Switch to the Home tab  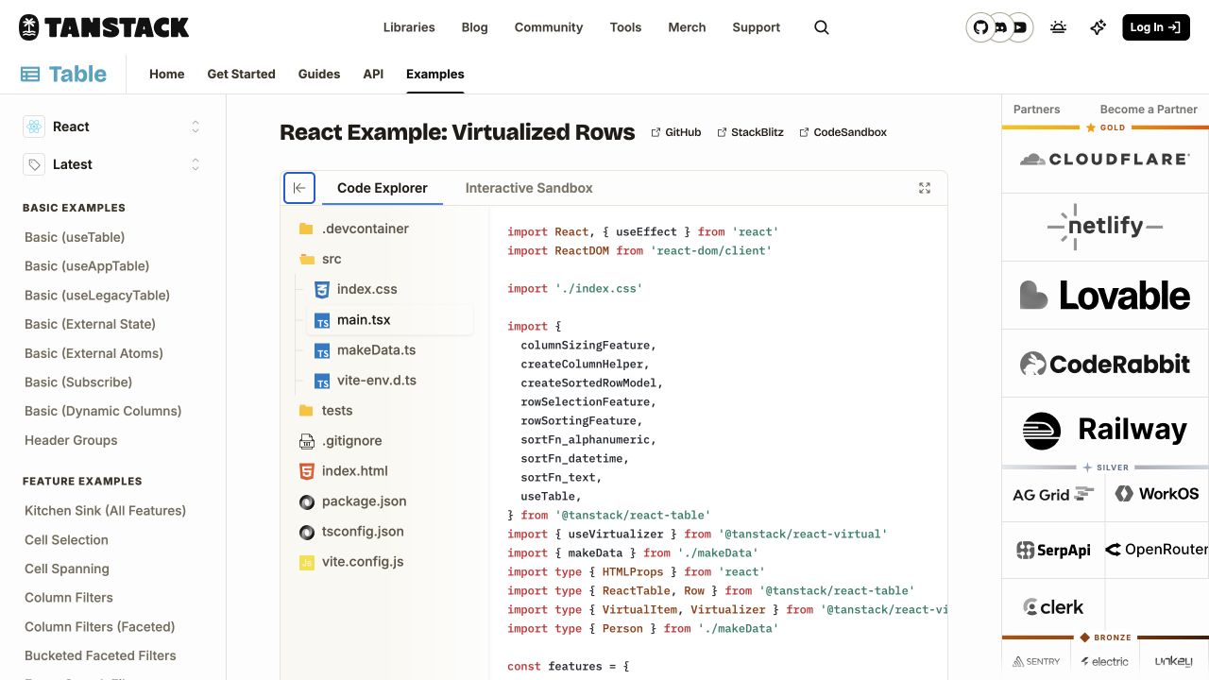pyautogui.click(x=167, y=74)
